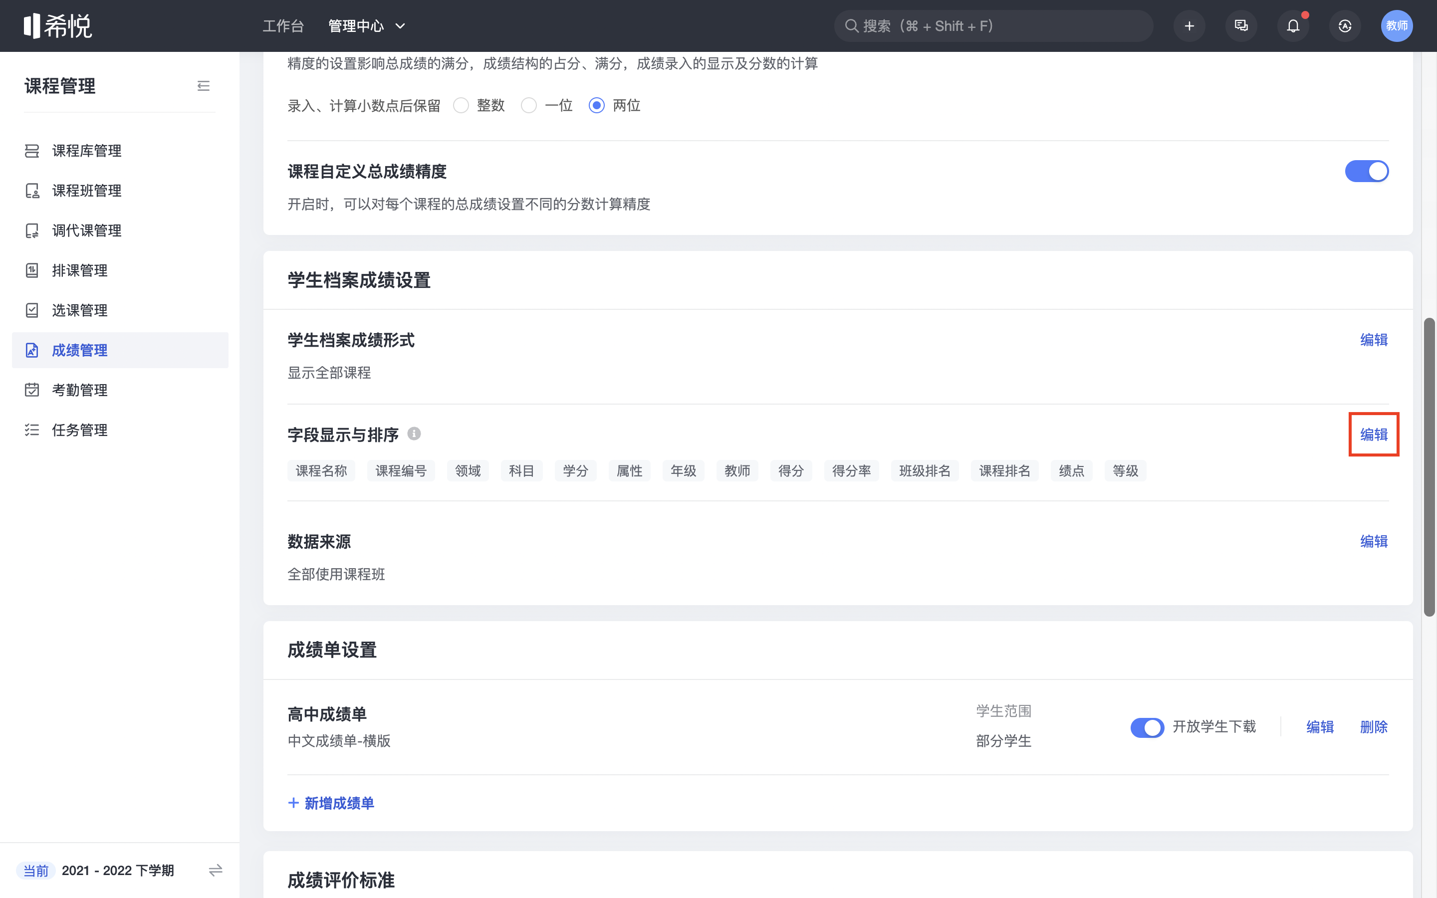The image size is (1437, 898).
Task: Click the 课程名称 field tag
Action: coord(321,471)
